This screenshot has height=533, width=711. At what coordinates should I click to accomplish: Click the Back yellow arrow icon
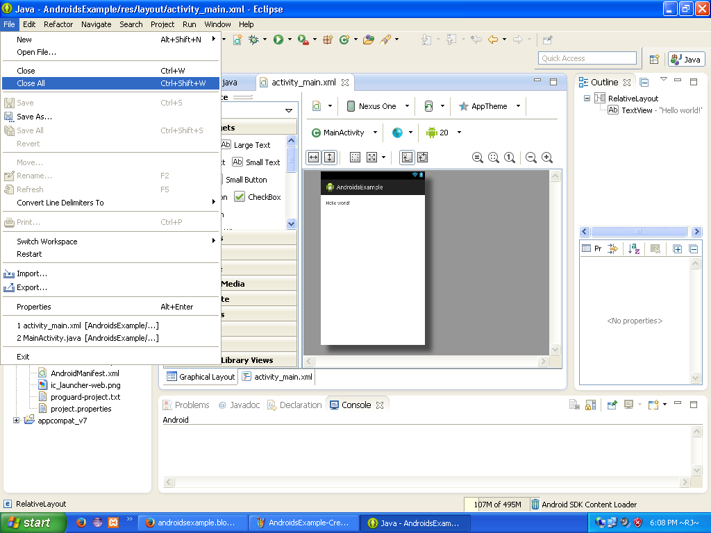[x=493, y=40]
